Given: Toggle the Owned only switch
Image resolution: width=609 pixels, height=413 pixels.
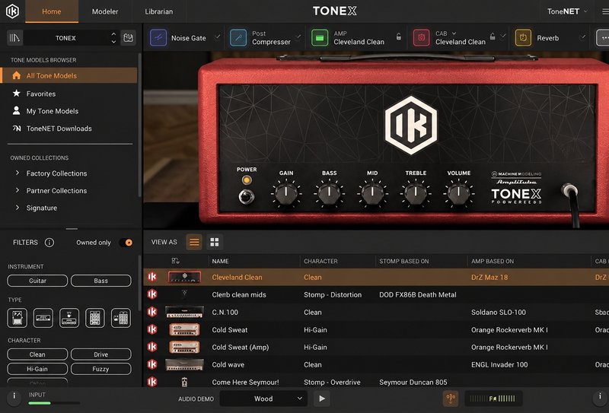Looking at the screenshot, I should pyautogui.click(x=126, y=243).
